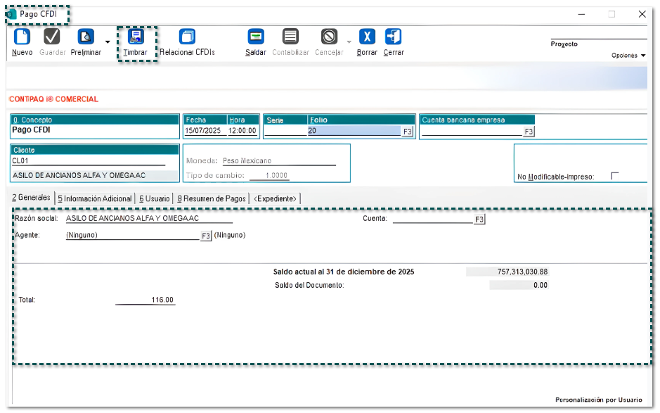Click the Saldar toolbar icon
The image size is (660, 413).
(256, 37)
